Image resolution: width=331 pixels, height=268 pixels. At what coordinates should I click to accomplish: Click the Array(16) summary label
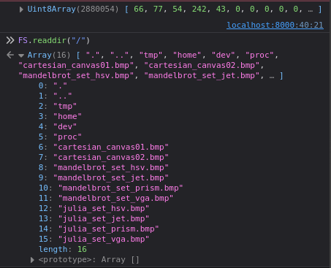(49, 55)
